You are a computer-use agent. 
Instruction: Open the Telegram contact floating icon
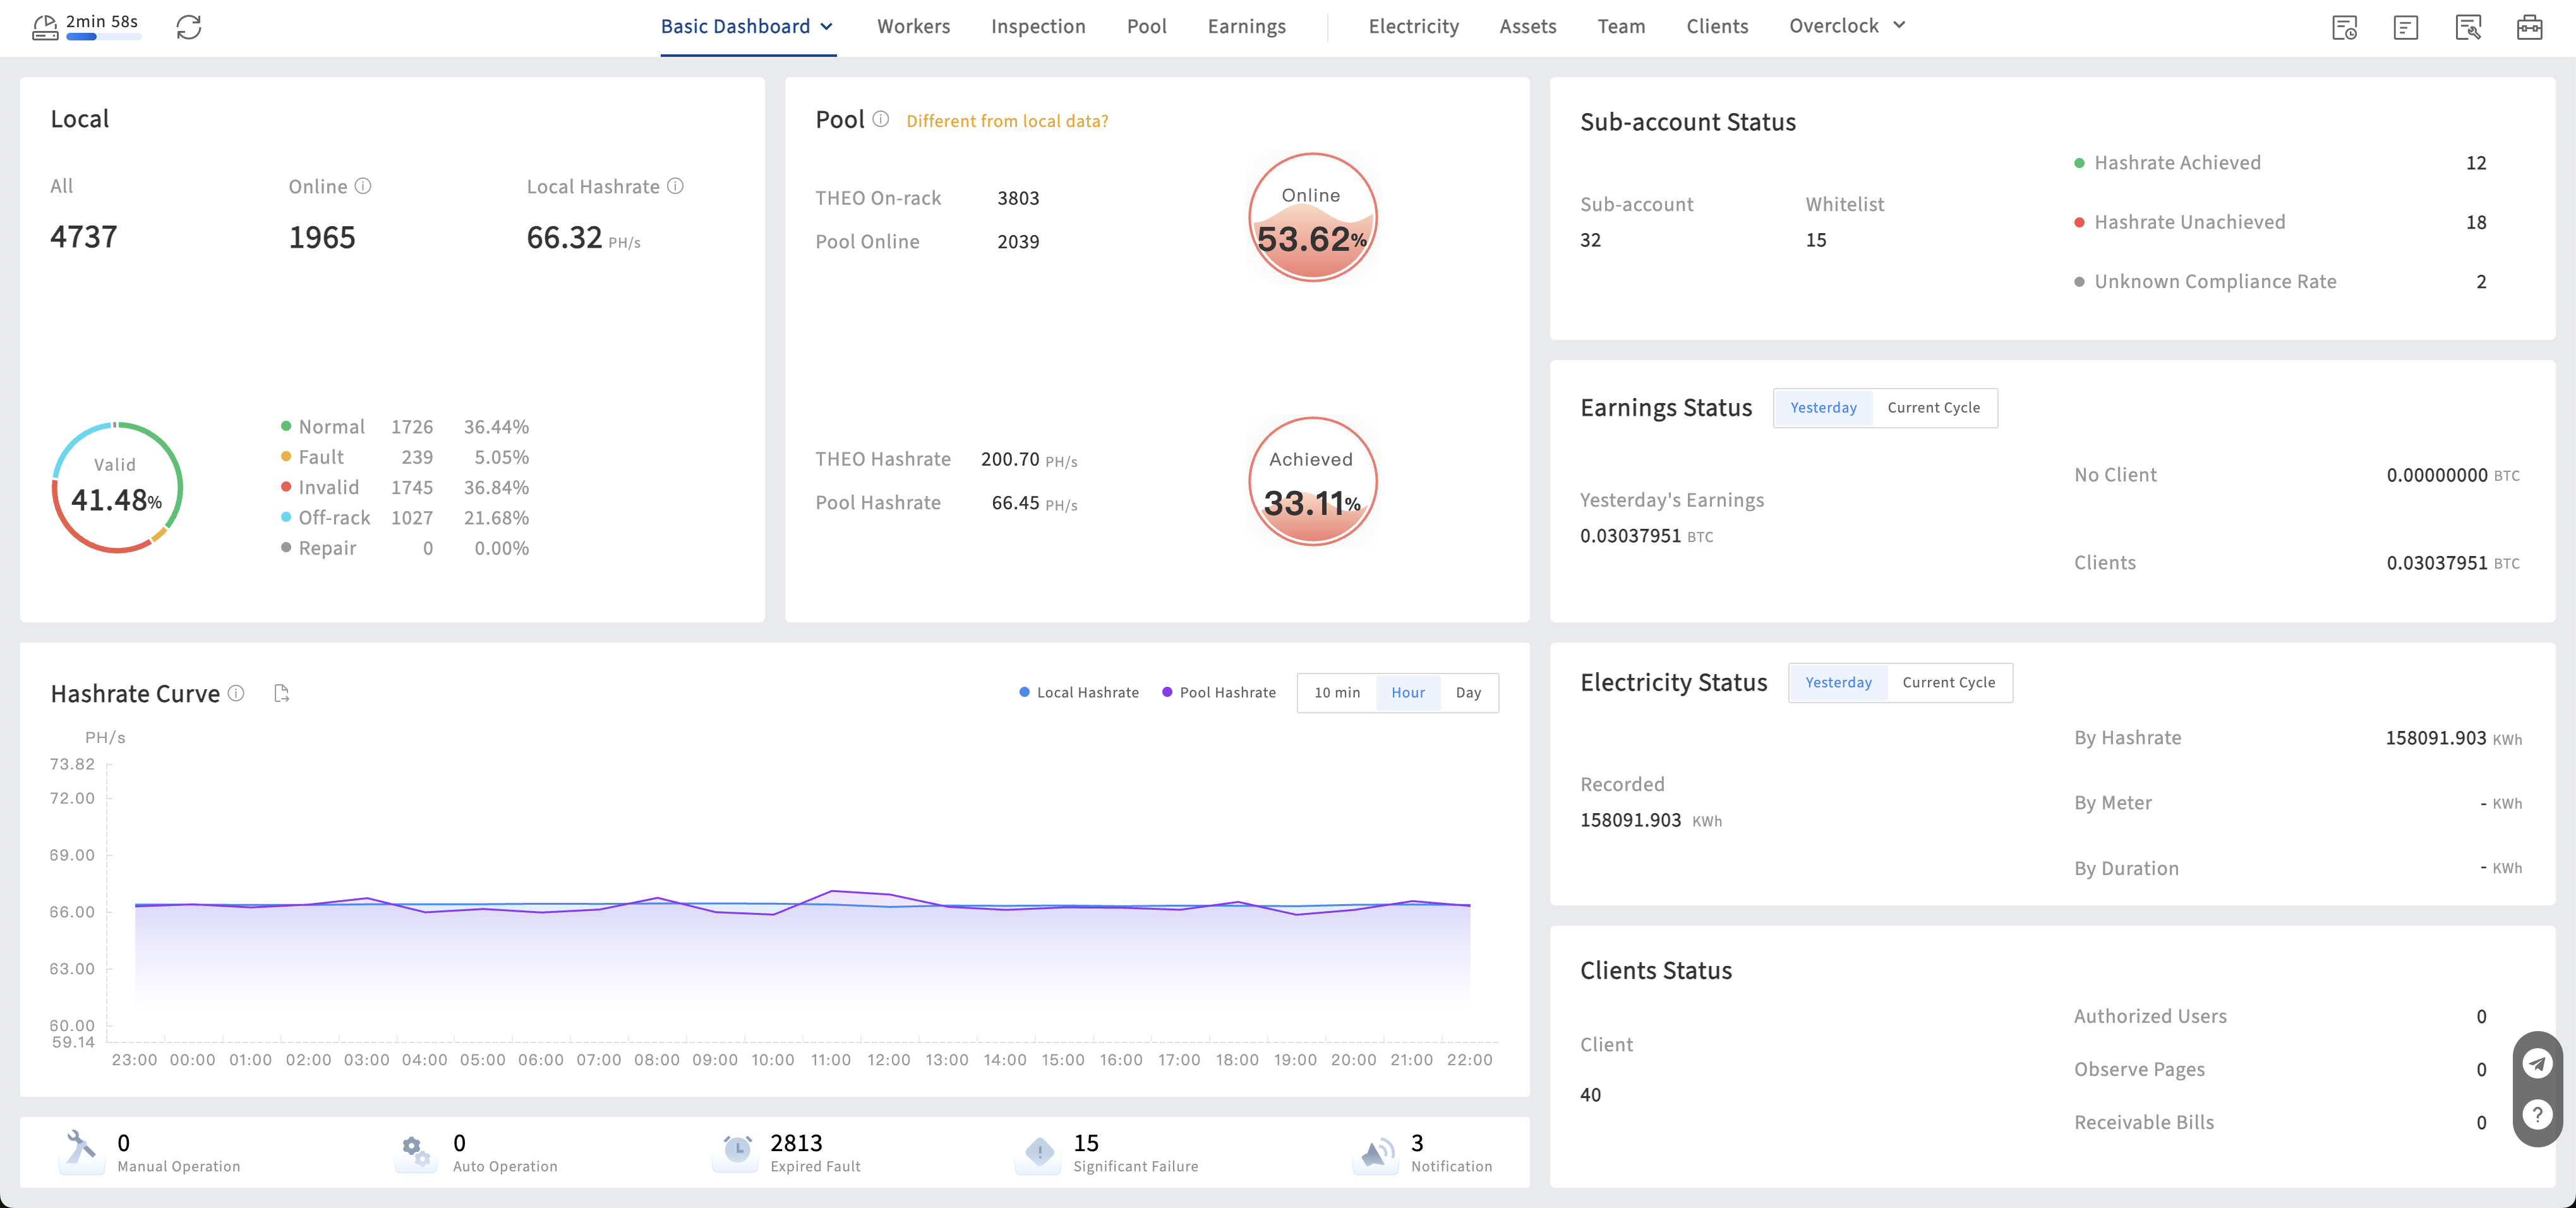tap(2537, 1063)
